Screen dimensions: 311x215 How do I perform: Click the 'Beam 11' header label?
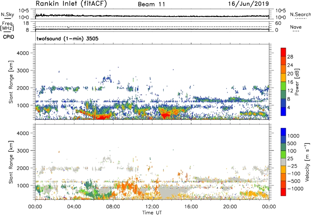(152, 4)
